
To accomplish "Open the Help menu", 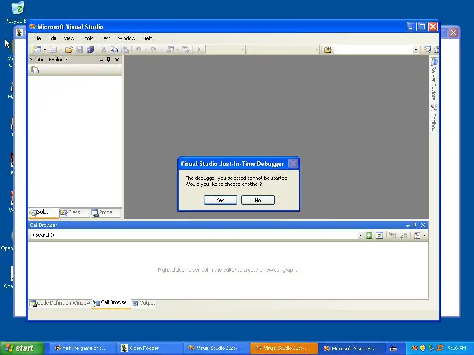I will point(148,38).
